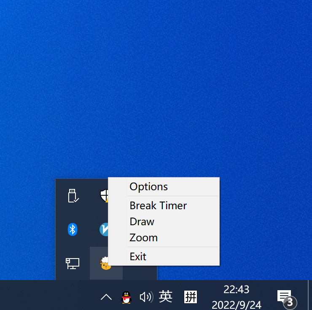Click the Show Desktop strip at taskbar edge
The image size is (312, 310).
pyautogui.click(x=310, y=295)
